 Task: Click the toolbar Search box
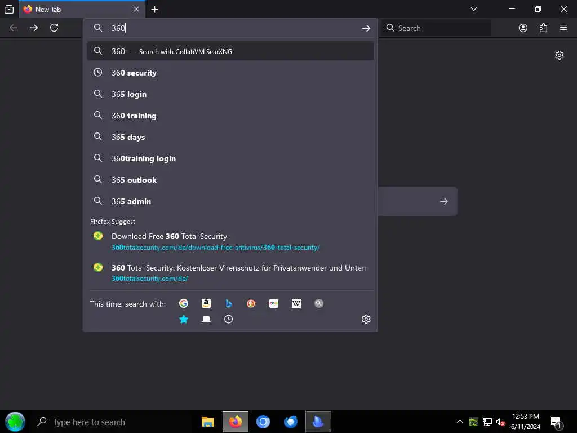[436, 28]
